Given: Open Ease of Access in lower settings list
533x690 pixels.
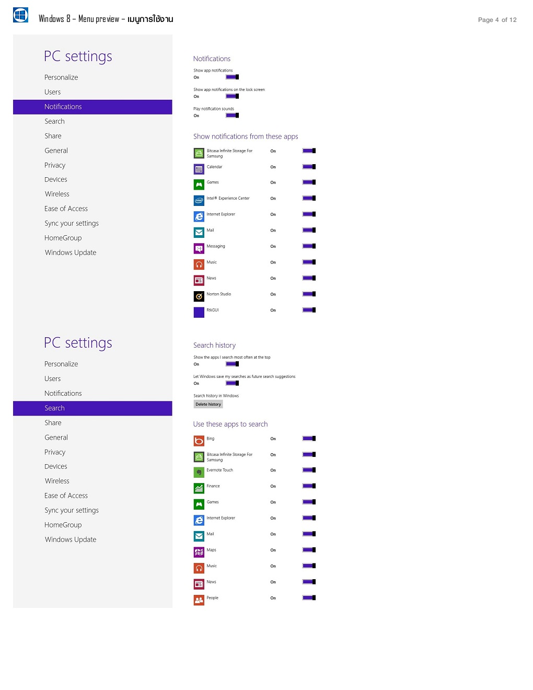Looking at the screenshot, I should pos(66,496).
